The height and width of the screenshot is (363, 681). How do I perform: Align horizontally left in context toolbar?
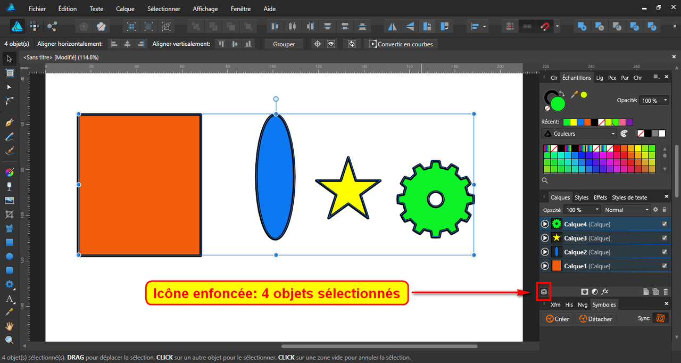pyautogui.click(x=114, y=44)
